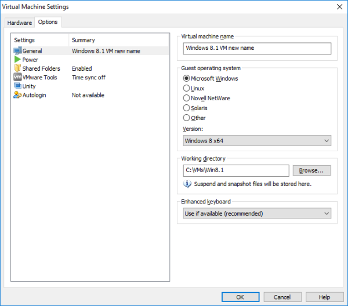This screenshot has height=306, width=348.
Task: Click the Browse... button
Action: click(311, 170)
